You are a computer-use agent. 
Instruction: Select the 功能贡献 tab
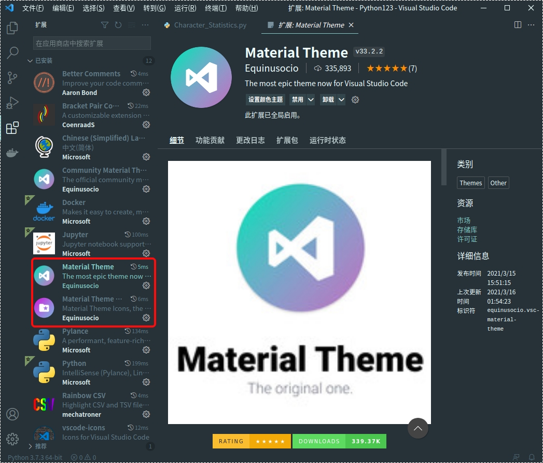point(210,140)
